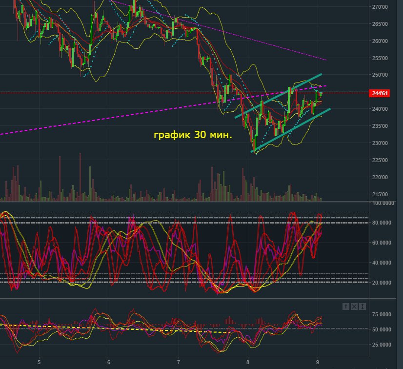
Task: Click the 235'00 price axis label
Action: [380, 126]
